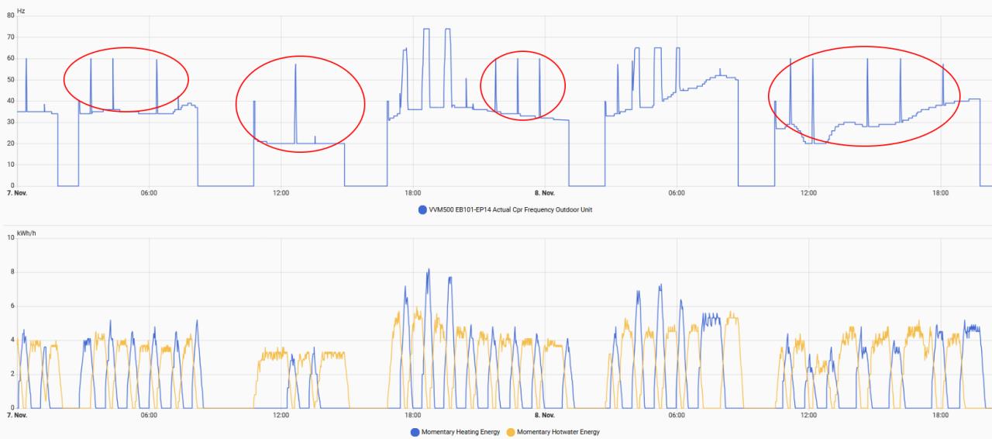Screen dimensions: 992x439
Task: Click the 7. Nov. label on energy chart
Action: [x=16, y=415]
